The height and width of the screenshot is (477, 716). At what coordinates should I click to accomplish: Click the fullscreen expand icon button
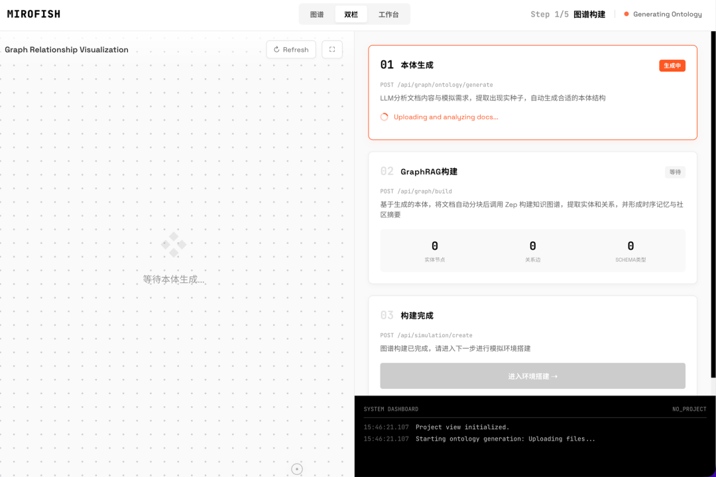click(332, 50)
